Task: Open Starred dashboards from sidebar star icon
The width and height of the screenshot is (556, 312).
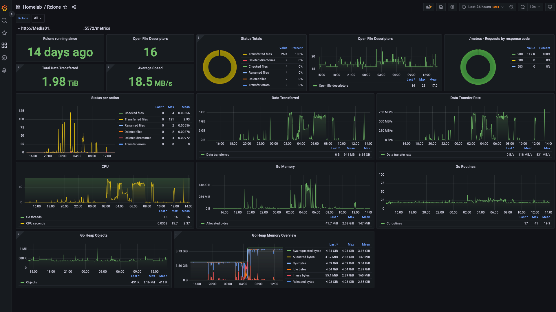Action: pos(4,33)
